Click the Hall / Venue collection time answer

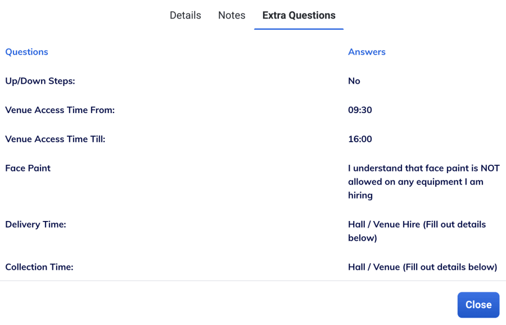pos(422,267)
